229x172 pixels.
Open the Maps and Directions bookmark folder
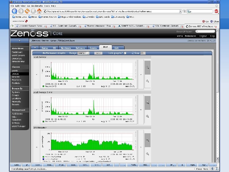pyautogui.click(x=70, y=17)
